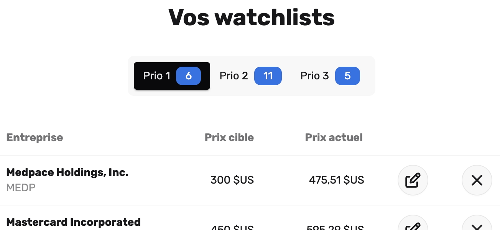Open the Medpace Holdings, Inc. company name
The image size is (500, 230).
pyautogui.click(x=67, y=172)
